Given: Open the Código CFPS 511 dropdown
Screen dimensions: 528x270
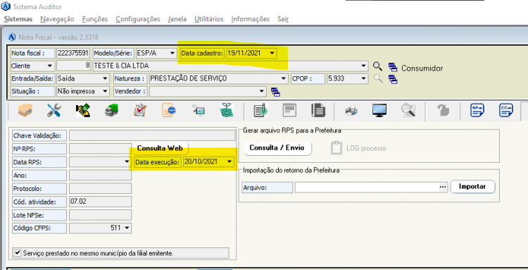Looking at the screenshot, I should coord(127,228).
